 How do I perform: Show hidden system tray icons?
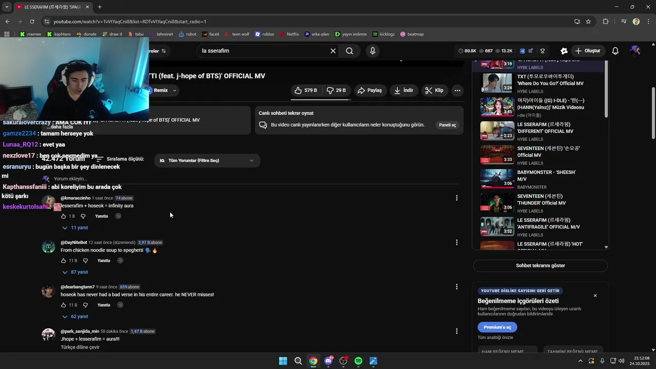tap(580, 361)
